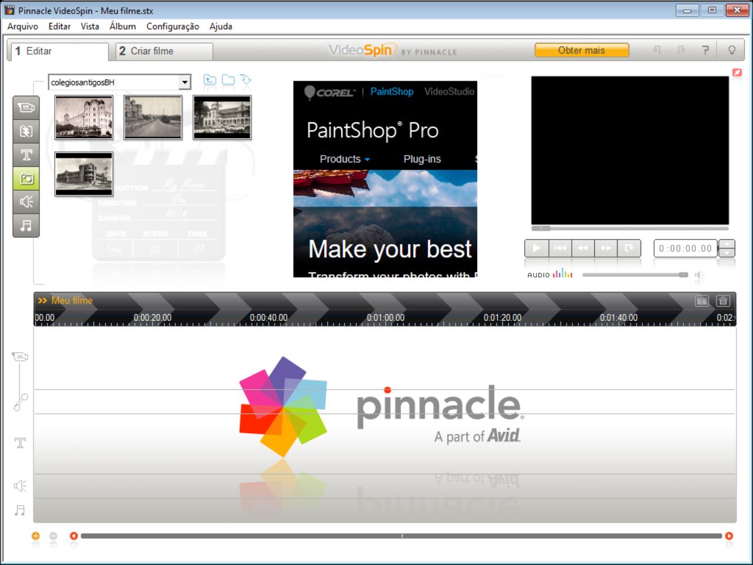
Task: Open the Arquivo menu
Action: [22, 26]
